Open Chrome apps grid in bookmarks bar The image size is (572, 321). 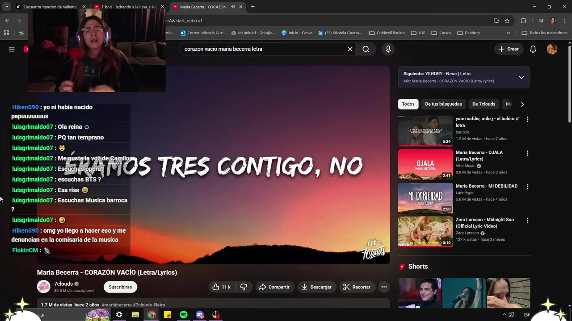point(6,33)
